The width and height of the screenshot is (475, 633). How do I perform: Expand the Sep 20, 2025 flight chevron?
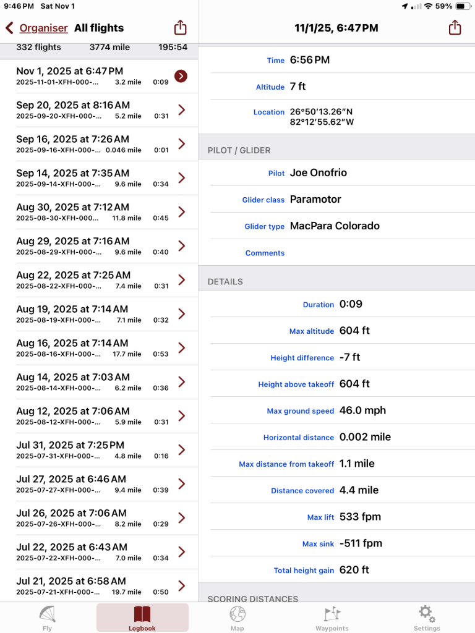click(181, 110)
